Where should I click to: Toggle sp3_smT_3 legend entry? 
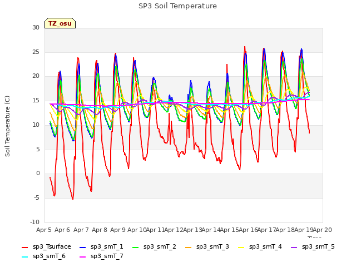(x=207, y=247)
